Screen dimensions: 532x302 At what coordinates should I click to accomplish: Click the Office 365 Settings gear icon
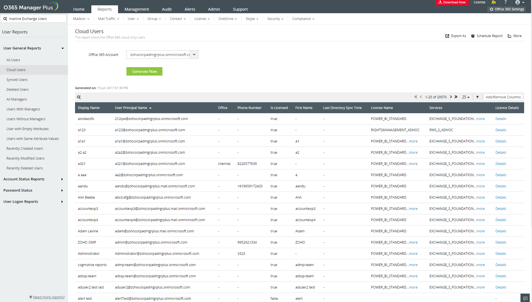492,9
